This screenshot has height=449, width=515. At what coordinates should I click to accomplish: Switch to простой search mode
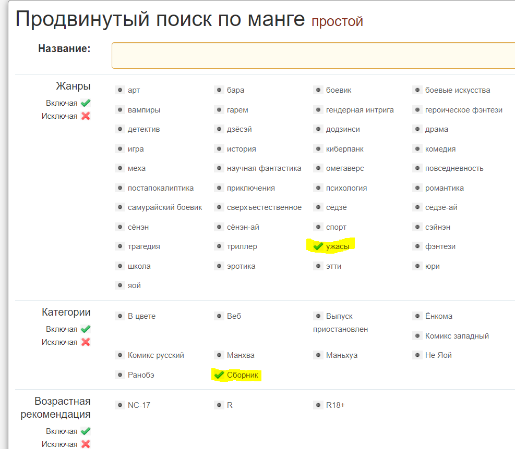[337, 21]
